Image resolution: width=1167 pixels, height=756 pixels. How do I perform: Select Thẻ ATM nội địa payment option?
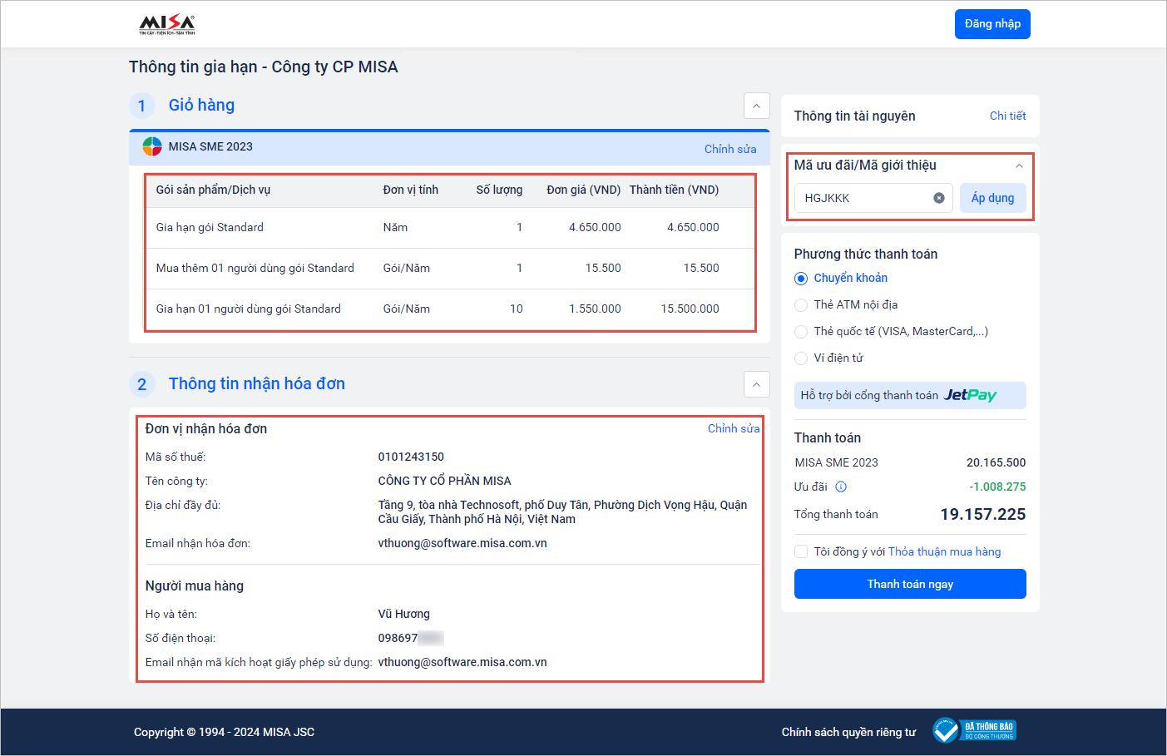(801, 305)
